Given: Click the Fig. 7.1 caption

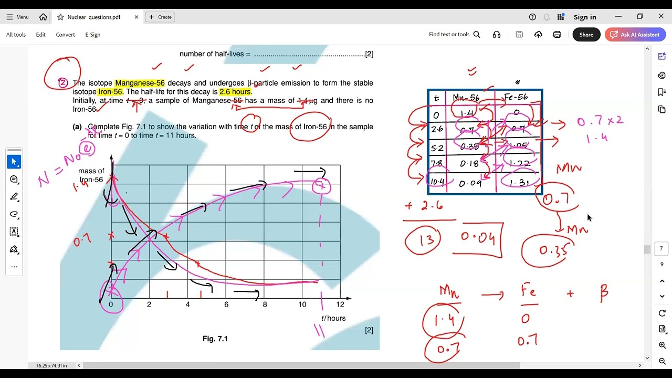Looking at the screenshot, I should pos(215,339).
